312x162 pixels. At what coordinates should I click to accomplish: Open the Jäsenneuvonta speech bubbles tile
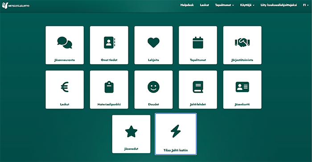[x=65, y=45]
